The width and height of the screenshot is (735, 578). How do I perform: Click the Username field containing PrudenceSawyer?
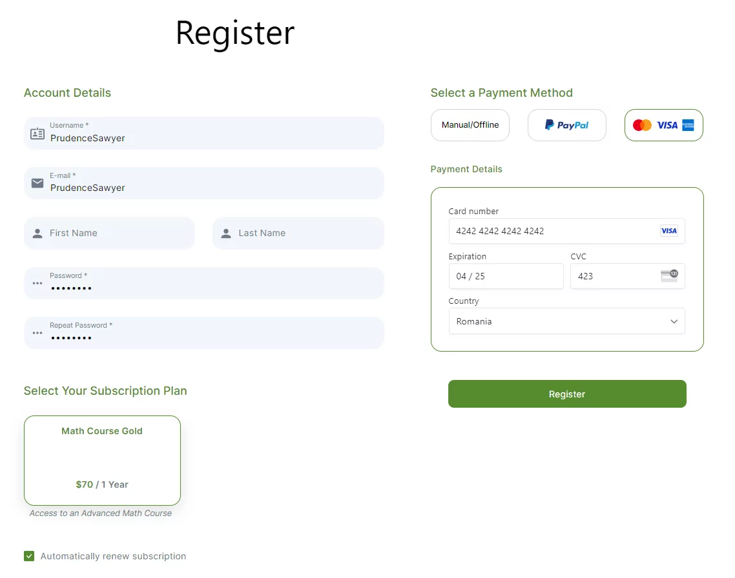[x=204, y=134]
